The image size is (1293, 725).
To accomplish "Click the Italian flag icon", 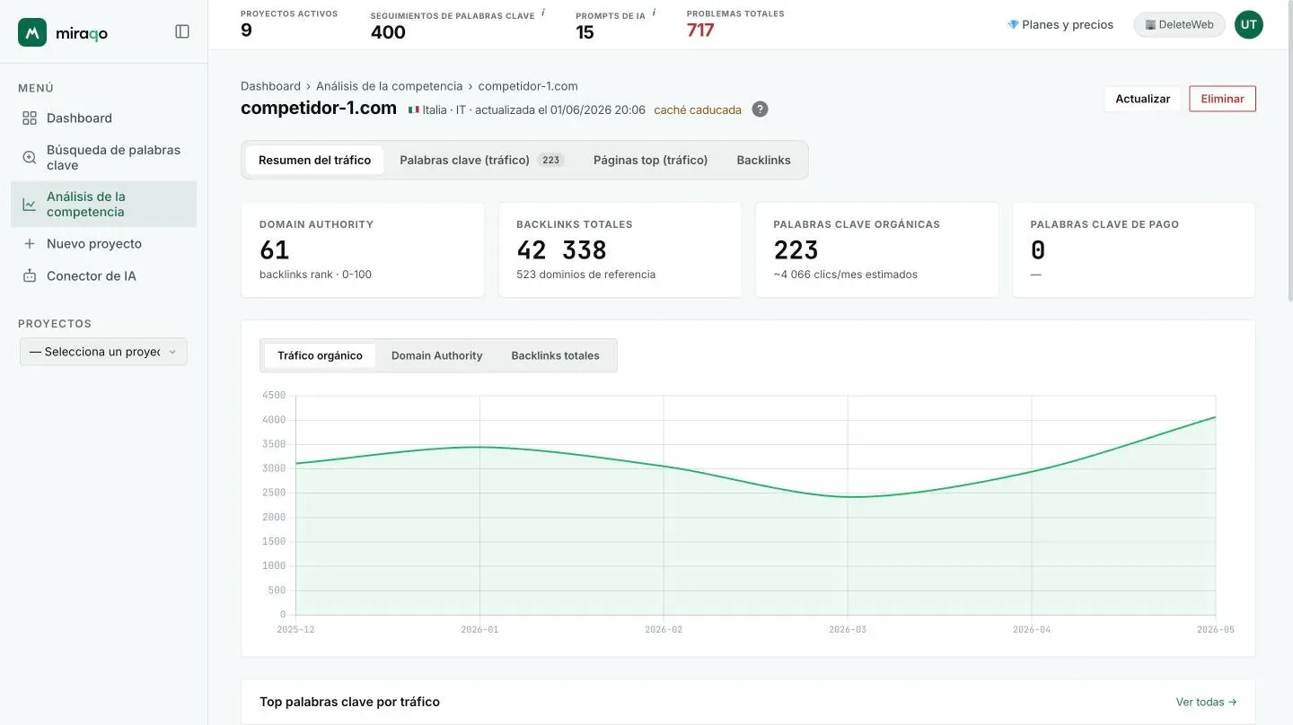I will coord(414,110).
